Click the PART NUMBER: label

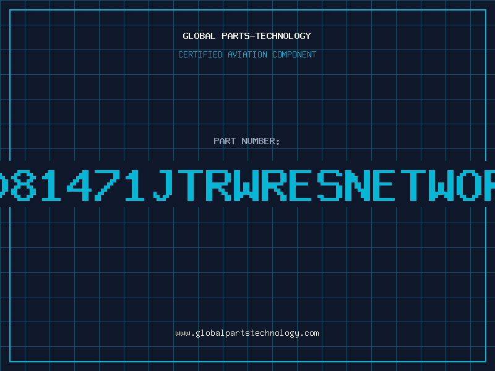(x=247, y=141)
